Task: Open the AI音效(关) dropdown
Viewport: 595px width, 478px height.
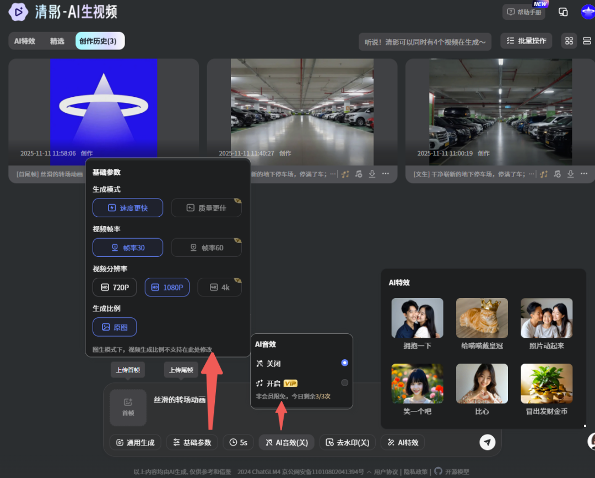Action: coord(286,442)
